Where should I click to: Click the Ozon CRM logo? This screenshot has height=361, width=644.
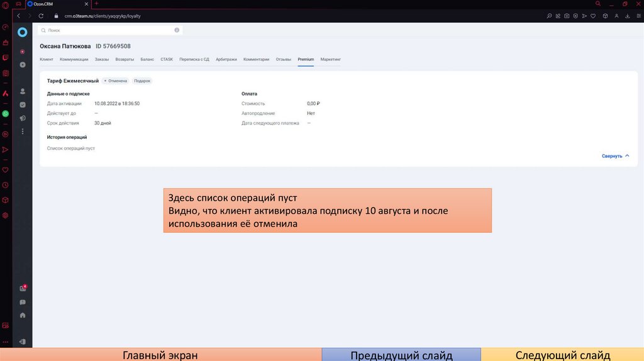(x=22, y=32)
